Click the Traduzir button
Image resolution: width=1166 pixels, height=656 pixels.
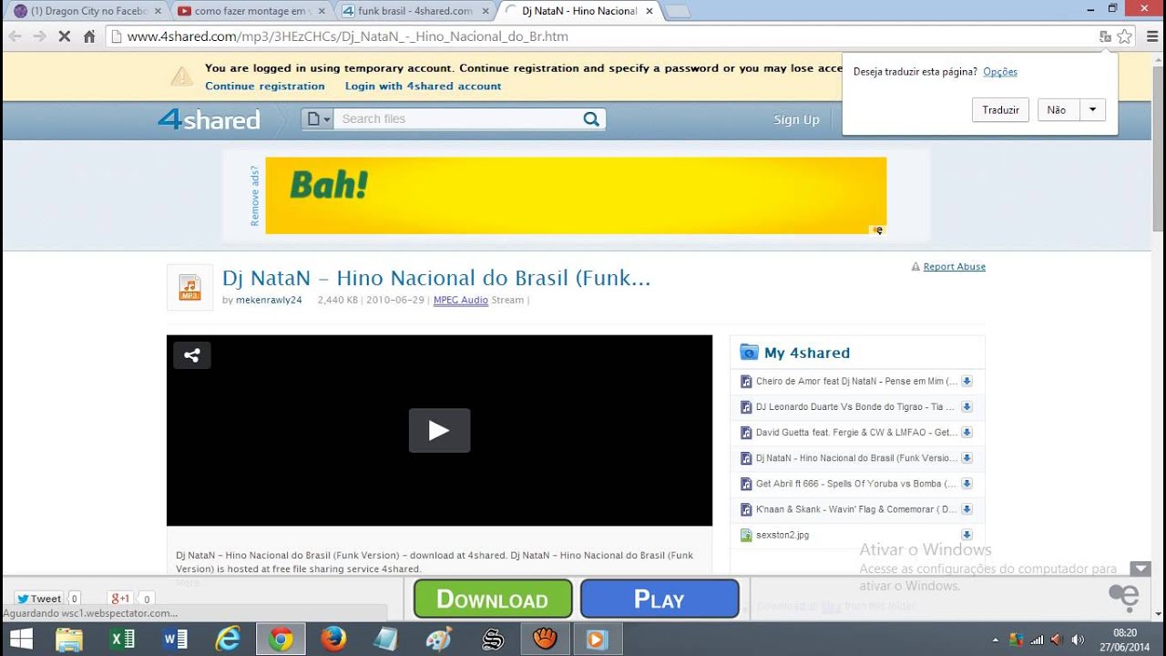coord(1000,109)
